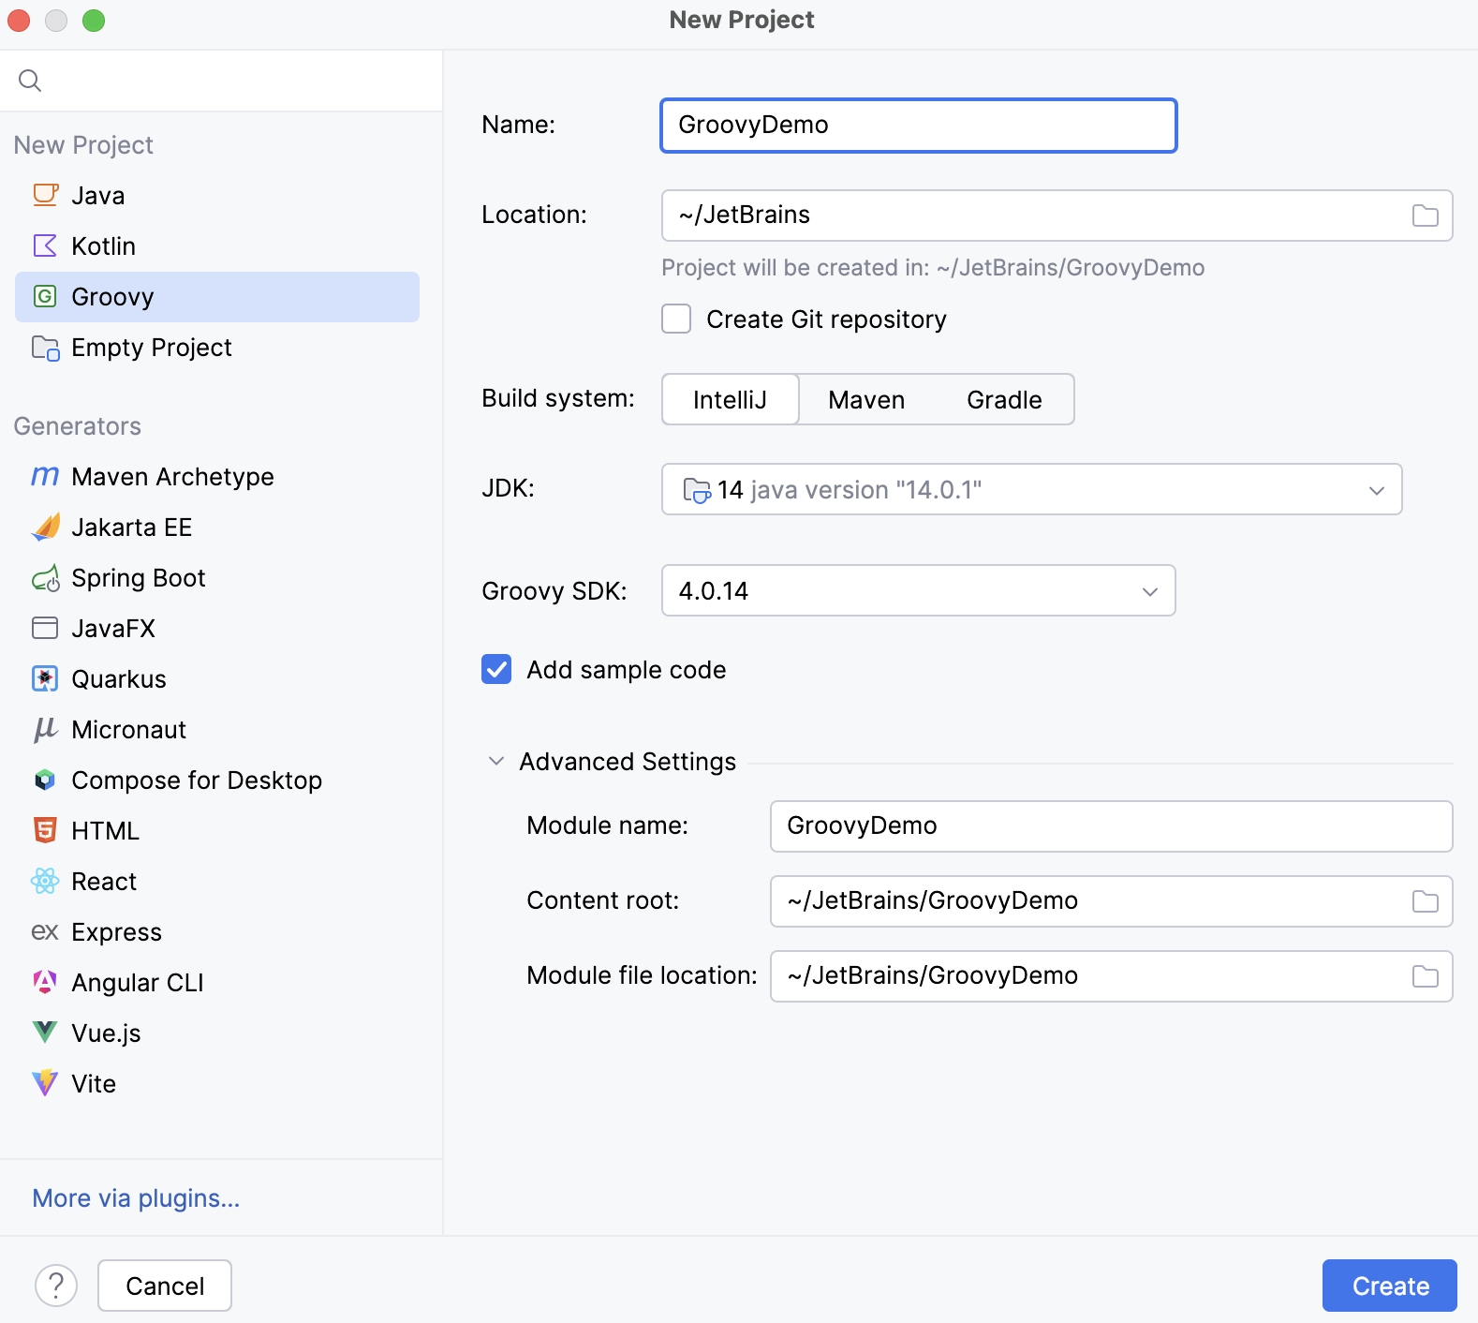1478x1323 pixels.
Task: Click the help question mark icon
Action: tap(56, 1286)
